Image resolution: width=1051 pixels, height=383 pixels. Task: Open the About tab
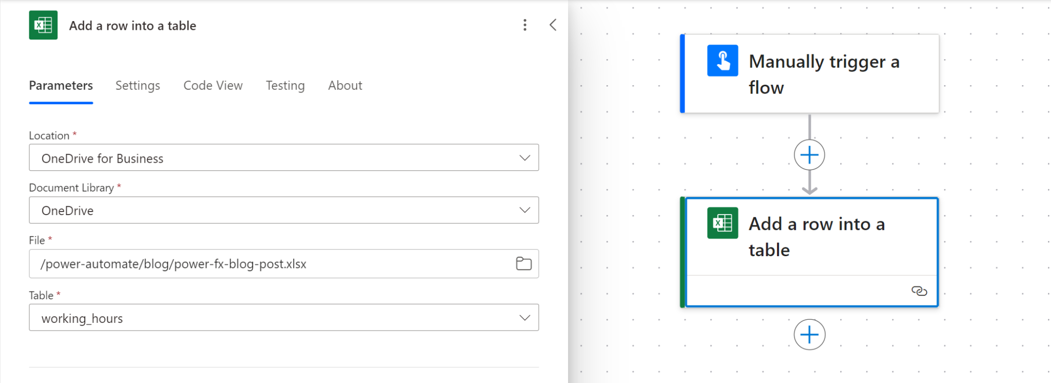click(345, 86)
